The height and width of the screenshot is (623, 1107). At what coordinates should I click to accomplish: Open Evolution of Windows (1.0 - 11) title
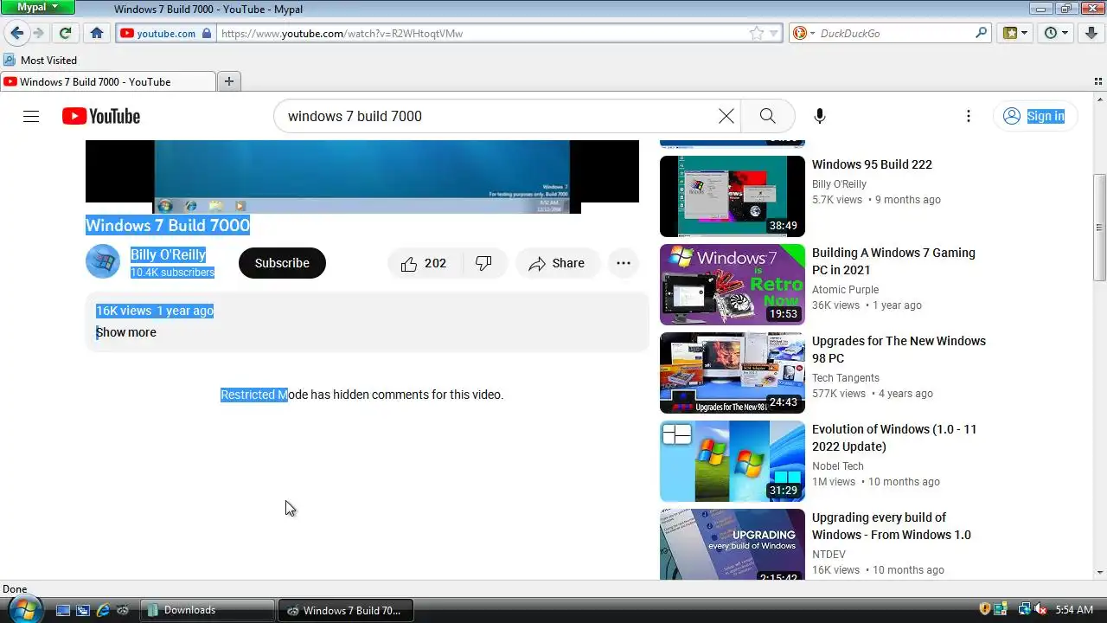tap(894, 438)
